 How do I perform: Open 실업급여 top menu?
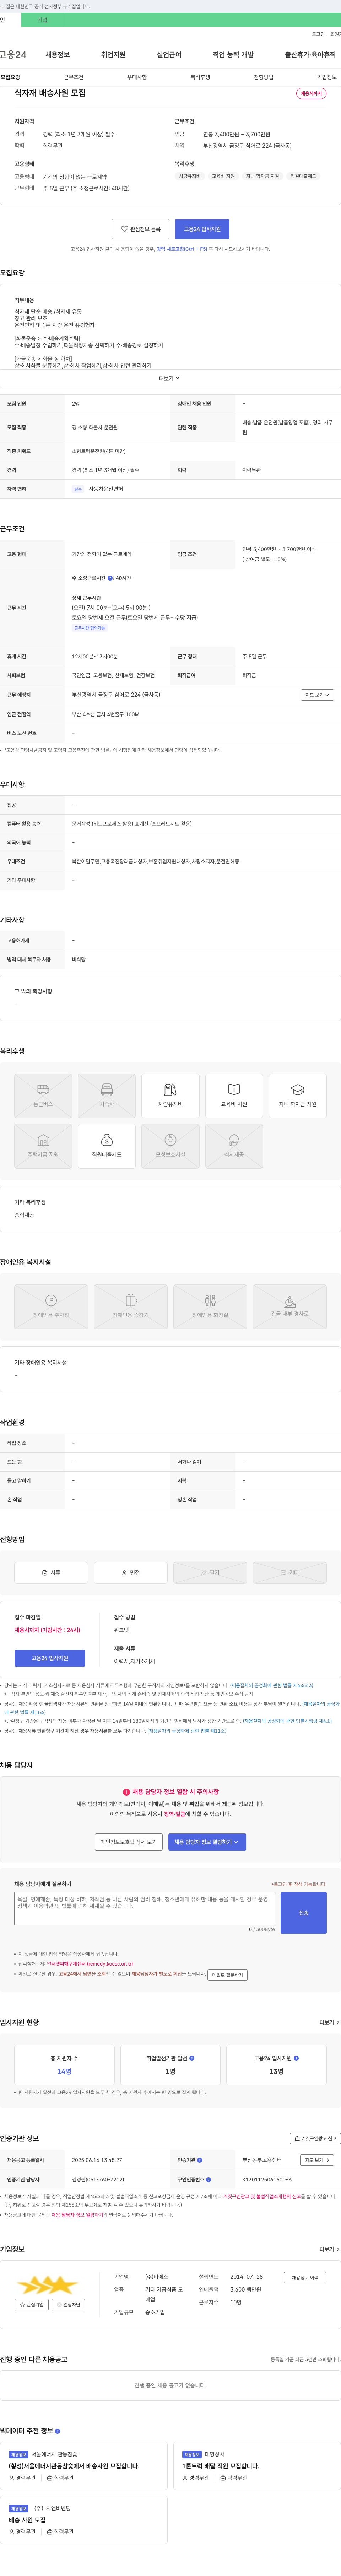[169, 55]
